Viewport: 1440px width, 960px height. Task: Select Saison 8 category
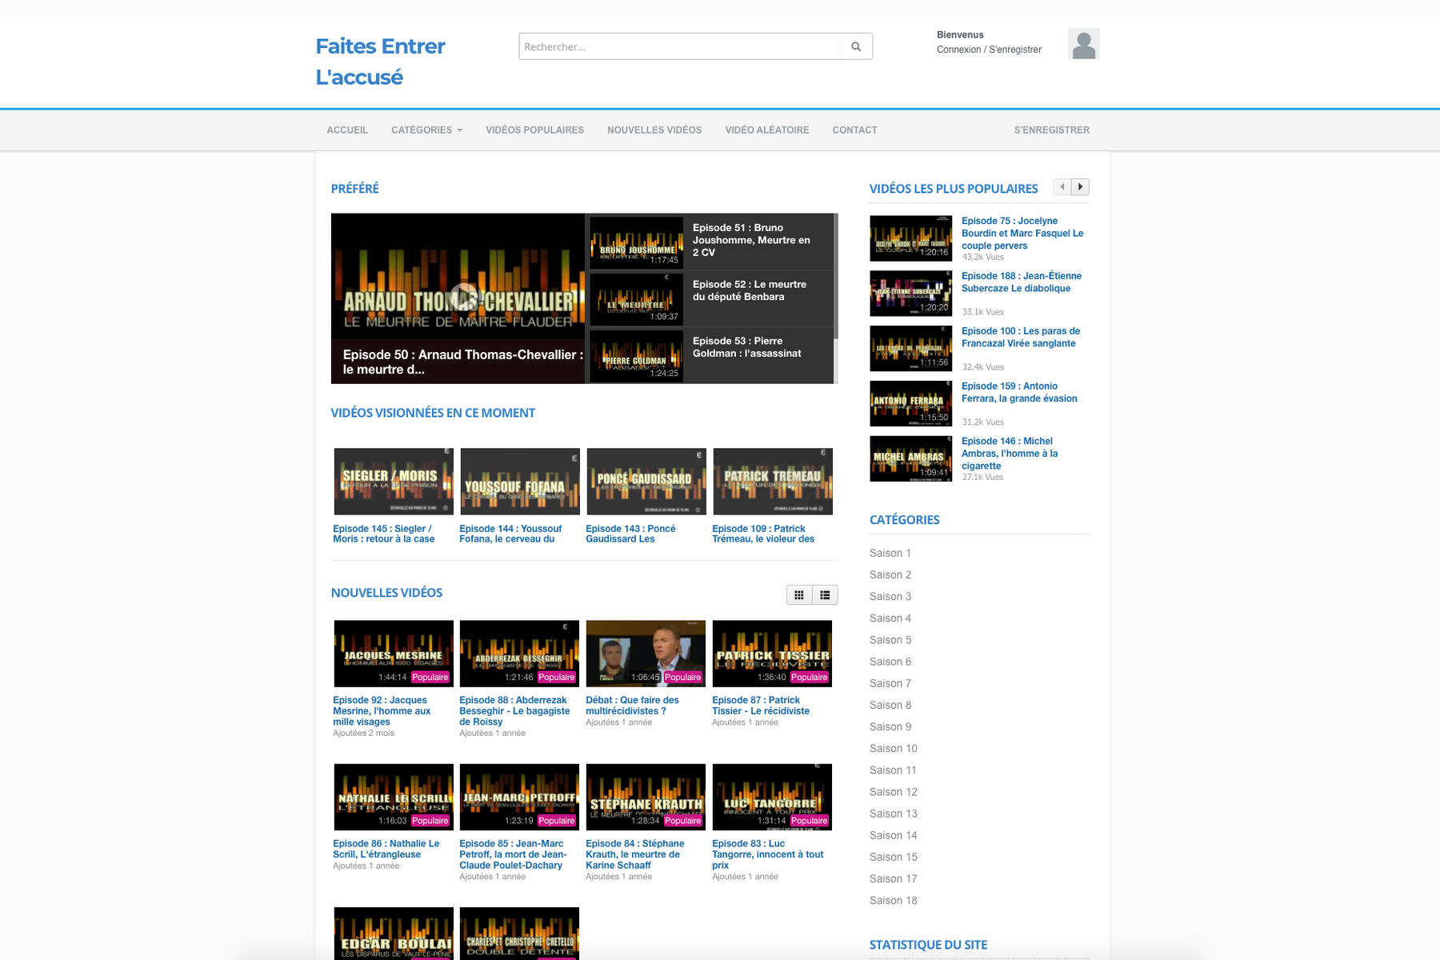click(x=890, y=705)
